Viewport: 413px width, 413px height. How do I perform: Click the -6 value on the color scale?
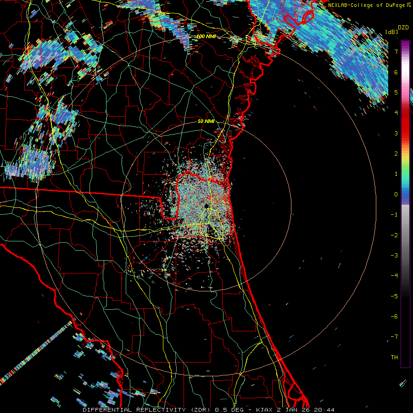point(394,317)
